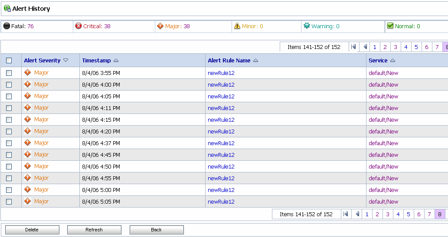Open page 1 in the top pager

pyautogui.click(x=375, y=47)
